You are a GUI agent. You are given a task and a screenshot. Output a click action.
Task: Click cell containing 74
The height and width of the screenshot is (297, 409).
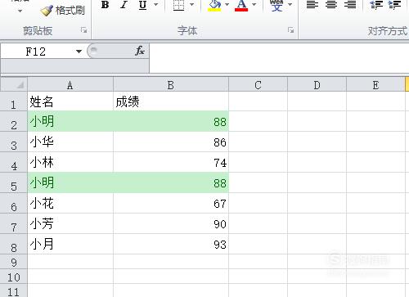(x=171, y=162)
